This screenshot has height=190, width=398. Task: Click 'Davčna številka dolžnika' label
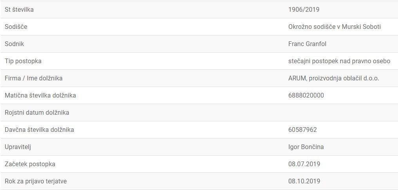coord(39,130)
